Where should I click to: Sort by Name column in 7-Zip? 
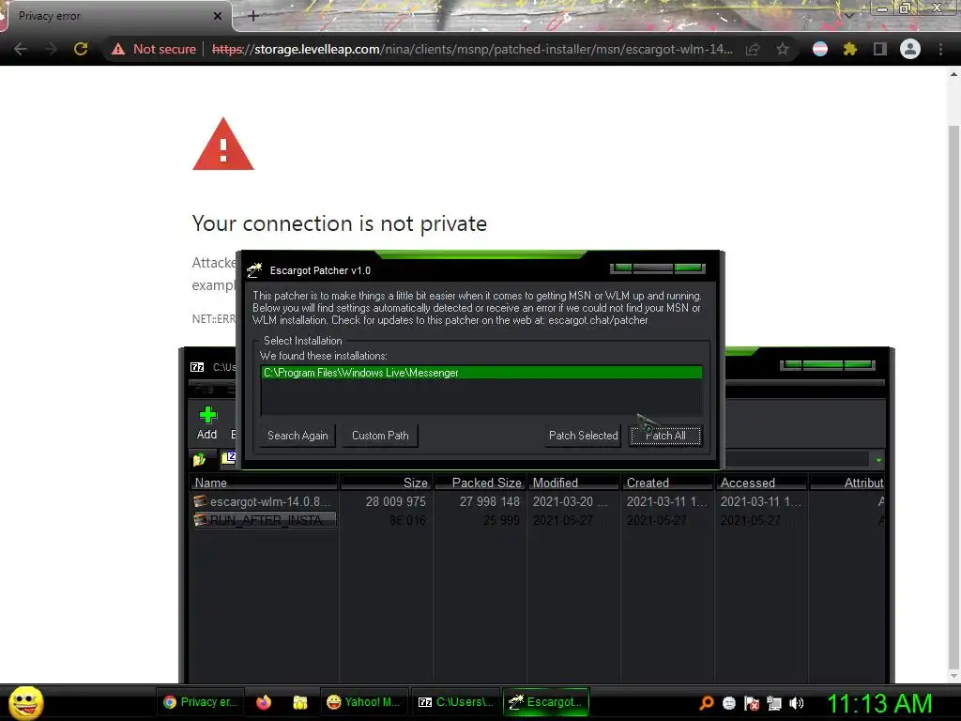coord(264,483)
